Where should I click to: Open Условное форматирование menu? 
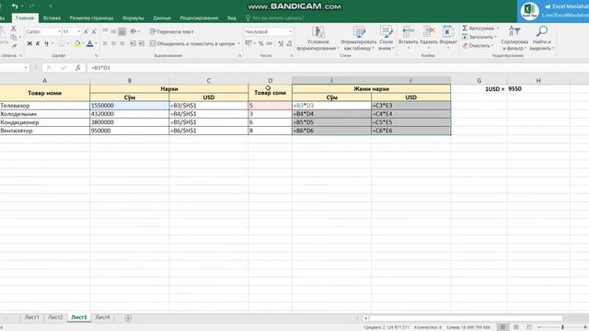tap(318, 39)
